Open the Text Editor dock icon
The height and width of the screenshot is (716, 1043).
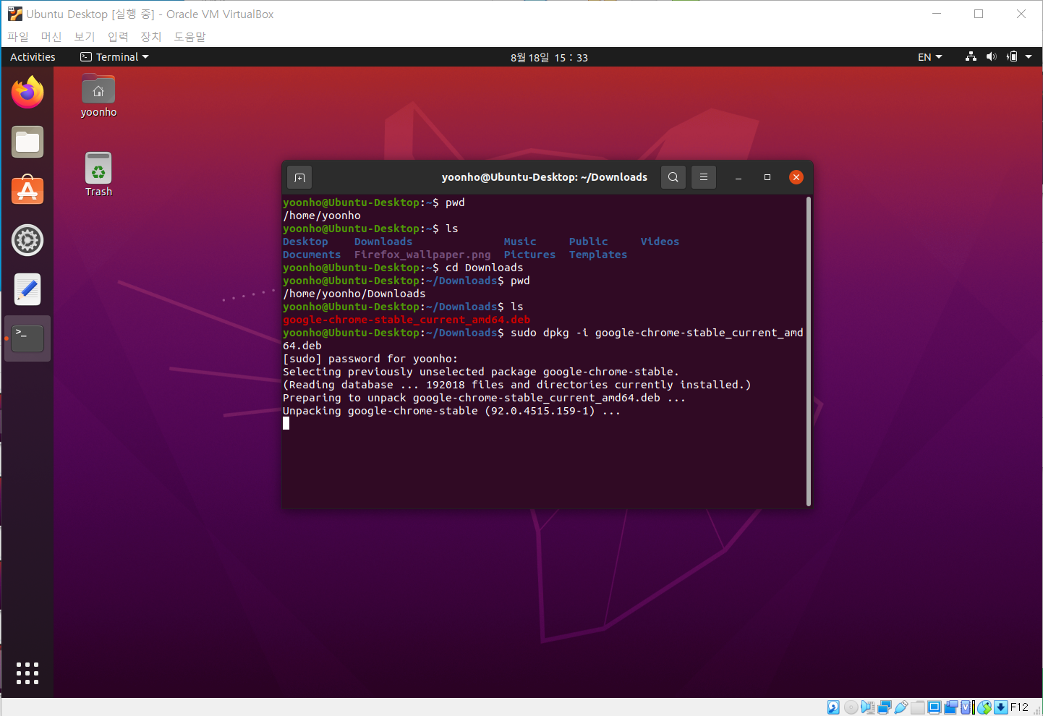point(27,289)
